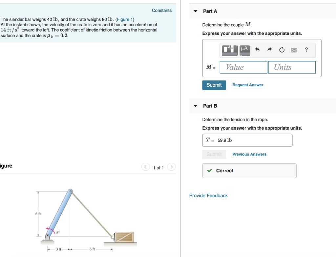View Previous Answers for Part B
Screen dimensions: 336x257
(x=249, y=154)
